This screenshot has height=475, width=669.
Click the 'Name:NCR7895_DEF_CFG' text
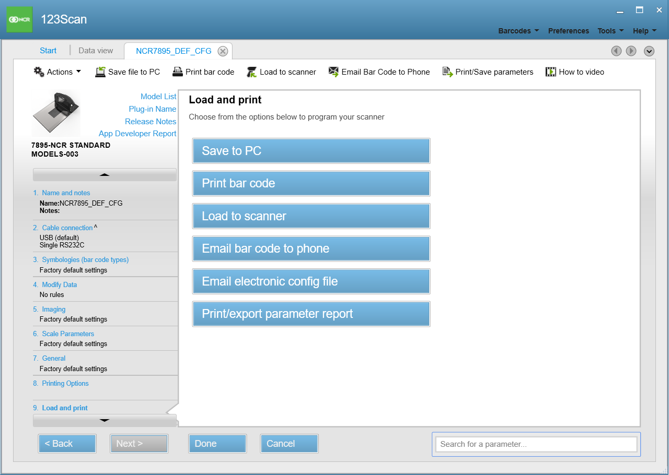[81, 204]
